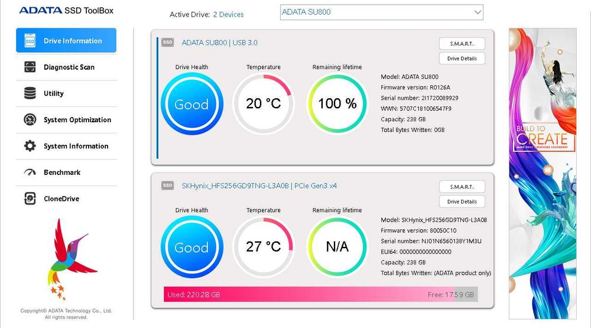The image size is (591, 328).
Task: Click Model: SKHynix_HFS256GD9TNG-L3A0B text
Action: 434,220
